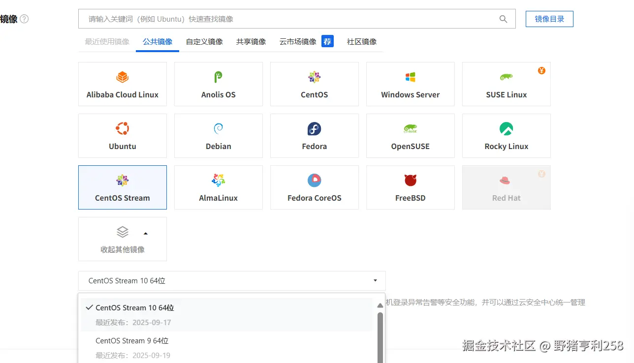Screen dimensions: 634x363
Task: Switch to the 云市场镜像 tab
Action: (x=298, y=42)
